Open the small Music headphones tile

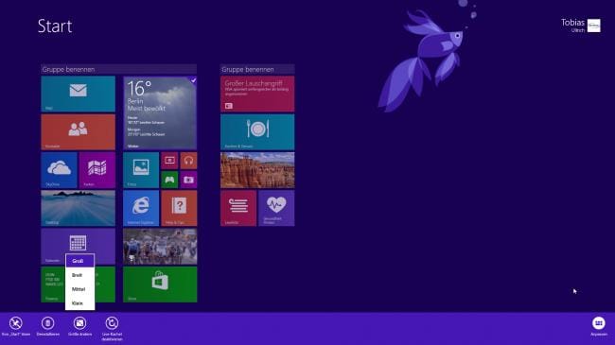pos(188,161)
